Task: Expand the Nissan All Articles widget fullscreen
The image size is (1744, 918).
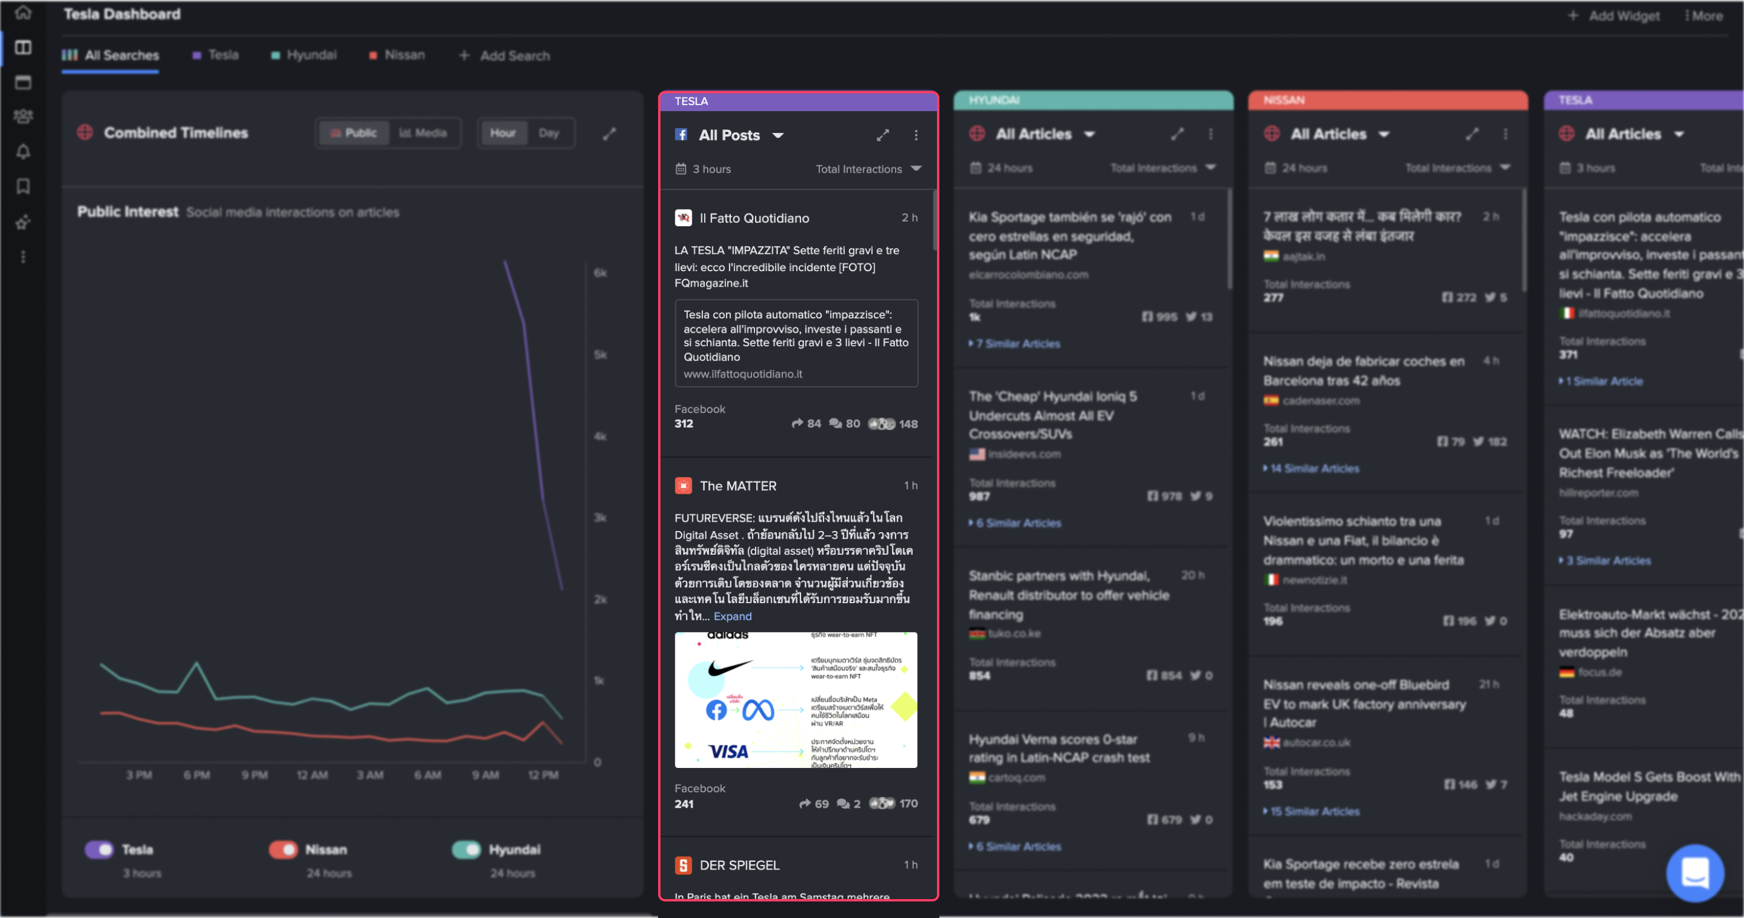Action: click(1472, 134)
